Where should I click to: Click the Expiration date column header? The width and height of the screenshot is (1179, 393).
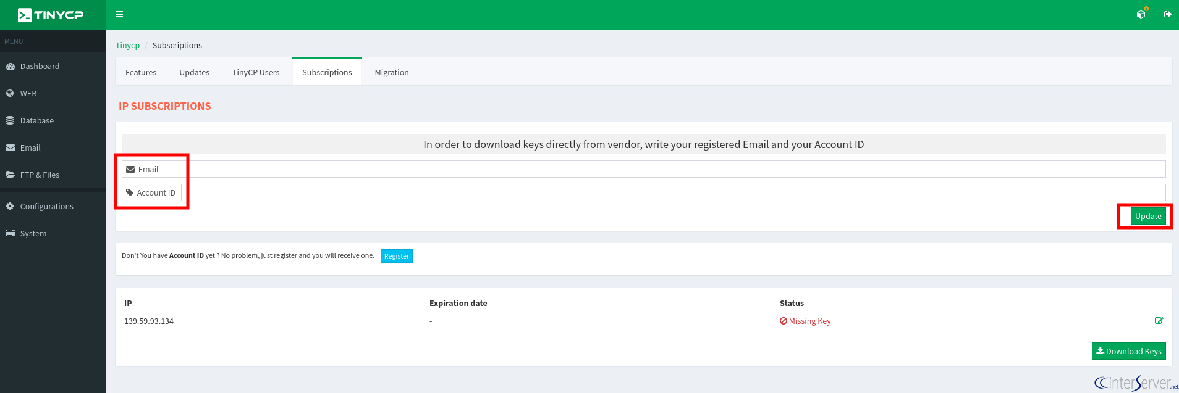pyautogui.click(x=458, y=303)
